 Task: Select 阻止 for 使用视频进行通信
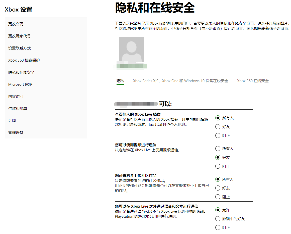pyautogui.click(x=218, y=166)
